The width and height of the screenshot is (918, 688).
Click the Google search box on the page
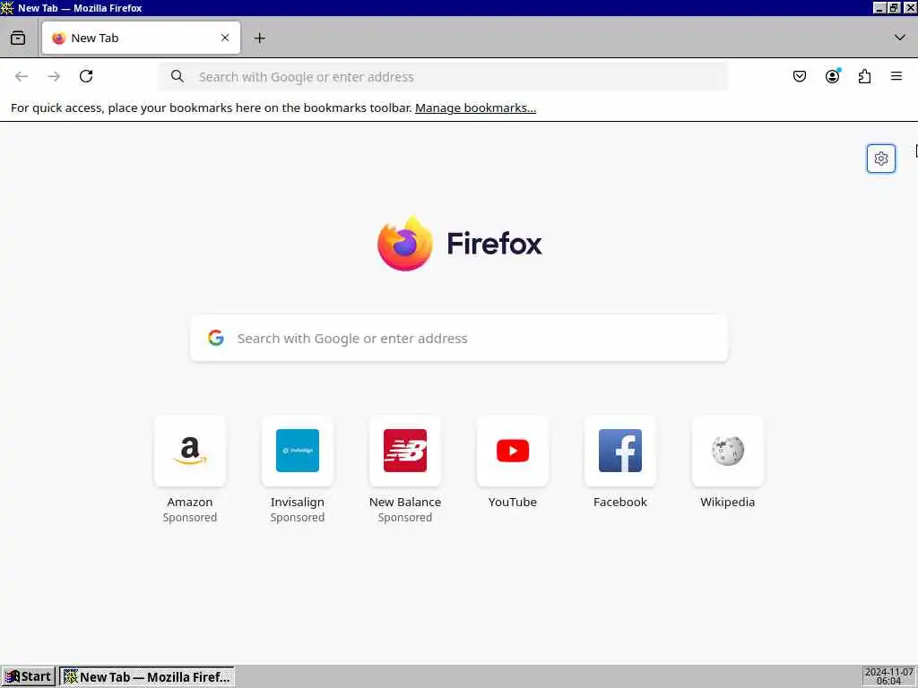pos(459,338)
